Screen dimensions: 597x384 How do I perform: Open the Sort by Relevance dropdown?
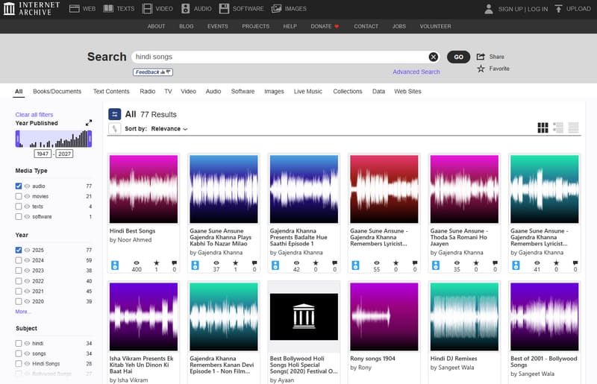click(x=169, y=129)
